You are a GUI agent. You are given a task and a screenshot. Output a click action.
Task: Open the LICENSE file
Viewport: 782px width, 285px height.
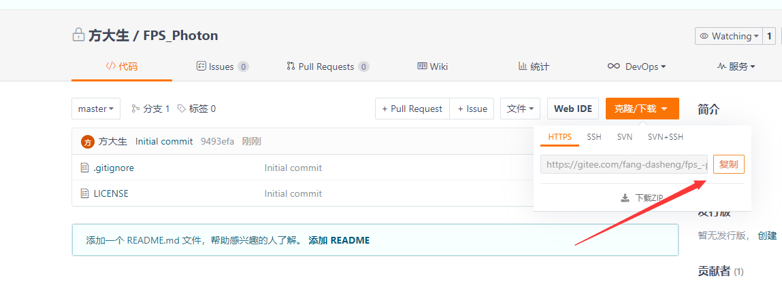(111, 193)
